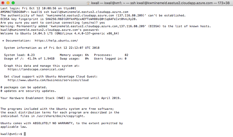233x137 pixels.
Task: Maximize the terminal with the green button
Action: [x=13, y=3]
